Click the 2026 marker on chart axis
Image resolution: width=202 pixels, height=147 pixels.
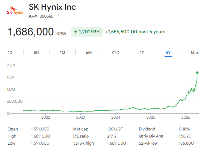(186, 117)
